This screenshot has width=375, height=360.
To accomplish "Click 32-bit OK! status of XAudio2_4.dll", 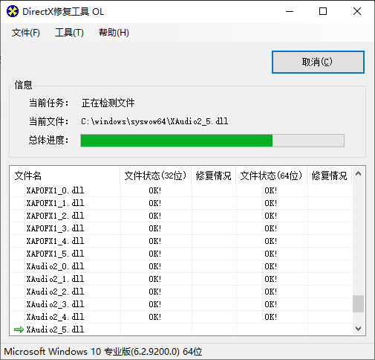I will (155, 317).
